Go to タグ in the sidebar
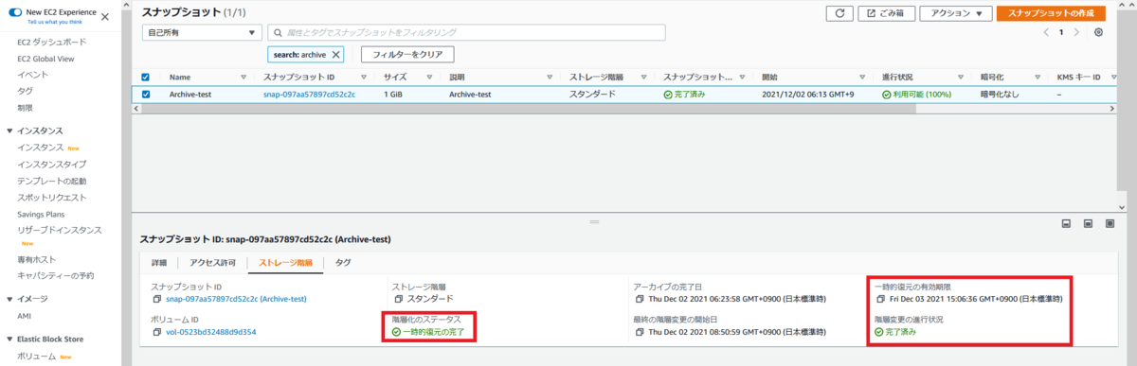Screen dimensions: 1137x366 point(25,91)
